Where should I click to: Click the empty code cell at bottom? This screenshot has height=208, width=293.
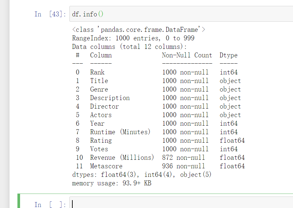[x=181, y=202]
